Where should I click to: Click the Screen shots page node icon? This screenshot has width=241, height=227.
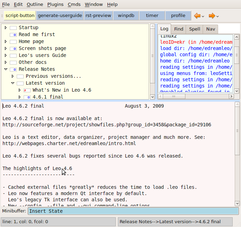click(x=13, y=49)
